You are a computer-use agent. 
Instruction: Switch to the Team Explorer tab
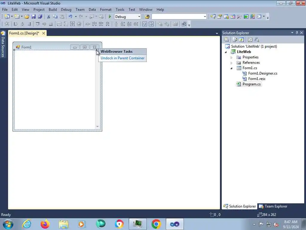273,206
